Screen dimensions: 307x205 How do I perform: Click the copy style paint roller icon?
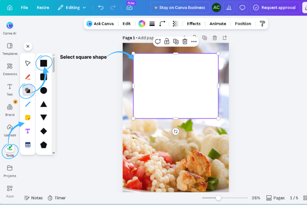pos(262,24)
